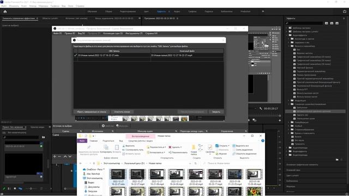Screen dimensions: 349x196
Task: Click the Explorer search box for Новая папка
Action: coord(231,163)
